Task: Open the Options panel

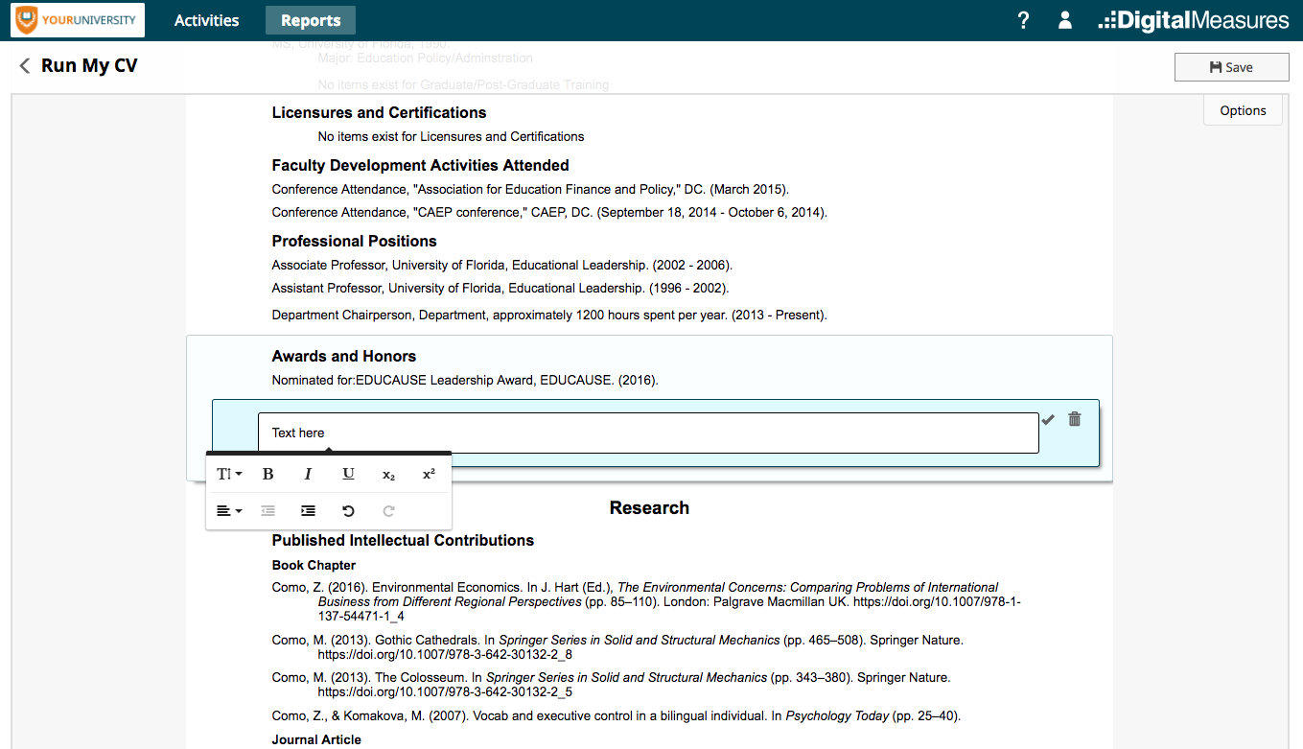Action: pos(1242,110)
